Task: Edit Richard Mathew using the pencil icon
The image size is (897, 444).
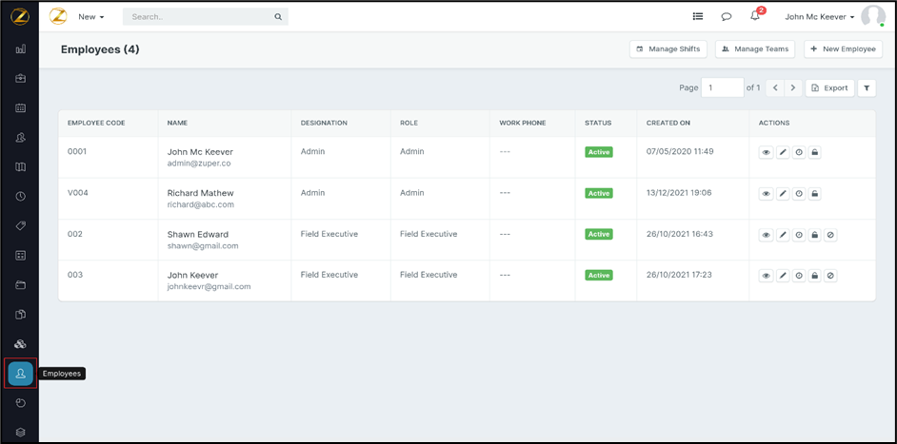Action: pyautogui.click(x=783, y=194)
